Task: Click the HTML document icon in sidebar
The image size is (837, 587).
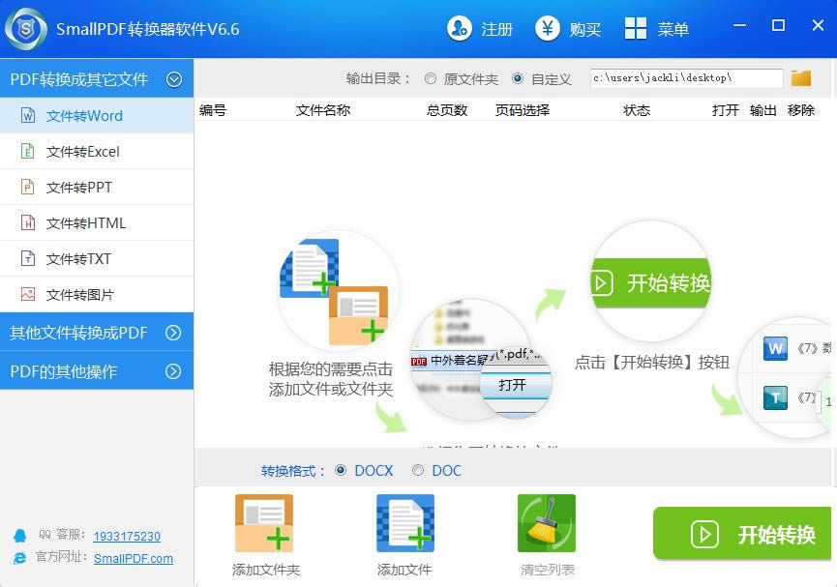Action: click(x=28, y=222)
